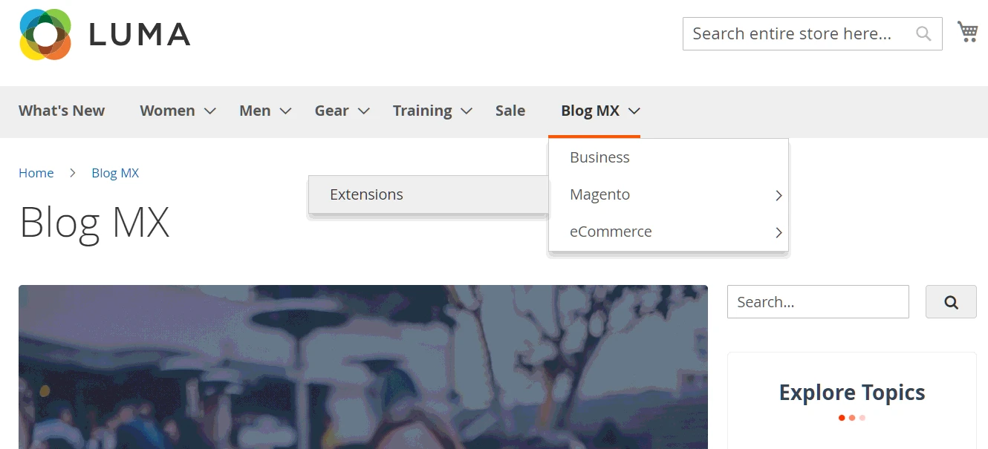
Task: Select Business in the Blog MX menu
Action: pos(599,157)
